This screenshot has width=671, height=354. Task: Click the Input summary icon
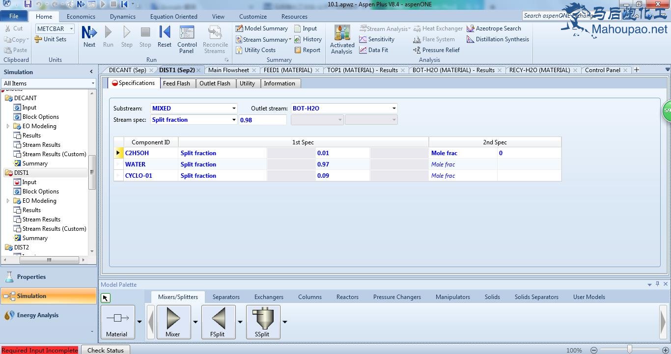[x=306, y=28]
